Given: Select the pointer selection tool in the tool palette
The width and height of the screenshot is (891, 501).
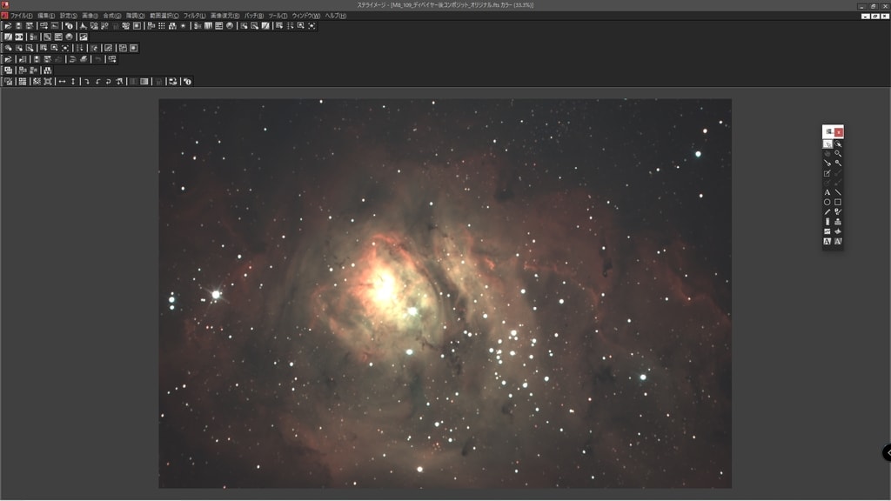Looking at the screenshot, I should 827,144.
